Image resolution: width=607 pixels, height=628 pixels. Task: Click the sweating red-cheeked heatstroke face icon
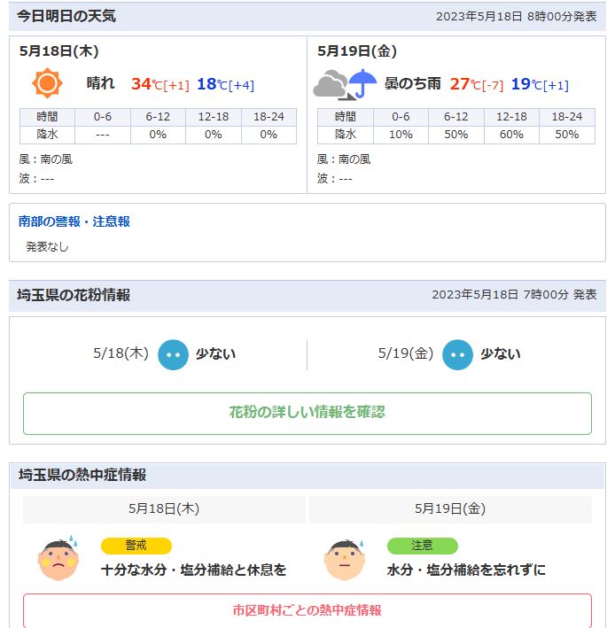58,558
